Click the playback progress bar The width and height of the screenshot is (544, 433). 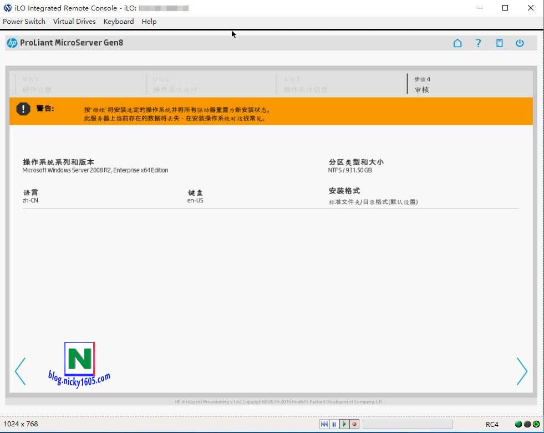pos(408,424)
